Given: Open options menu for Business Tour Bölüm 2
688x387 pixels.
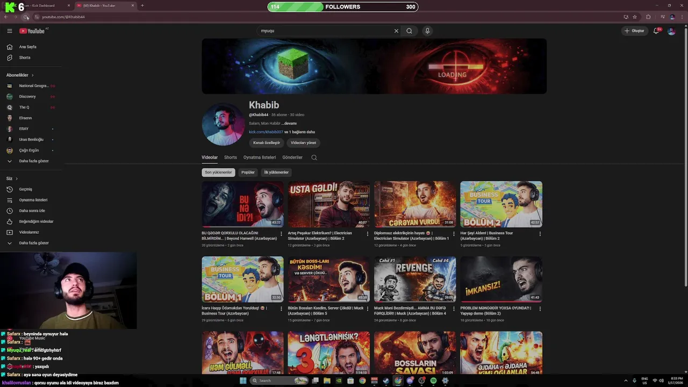Looking at the screenshot, I should coord(540,234).
